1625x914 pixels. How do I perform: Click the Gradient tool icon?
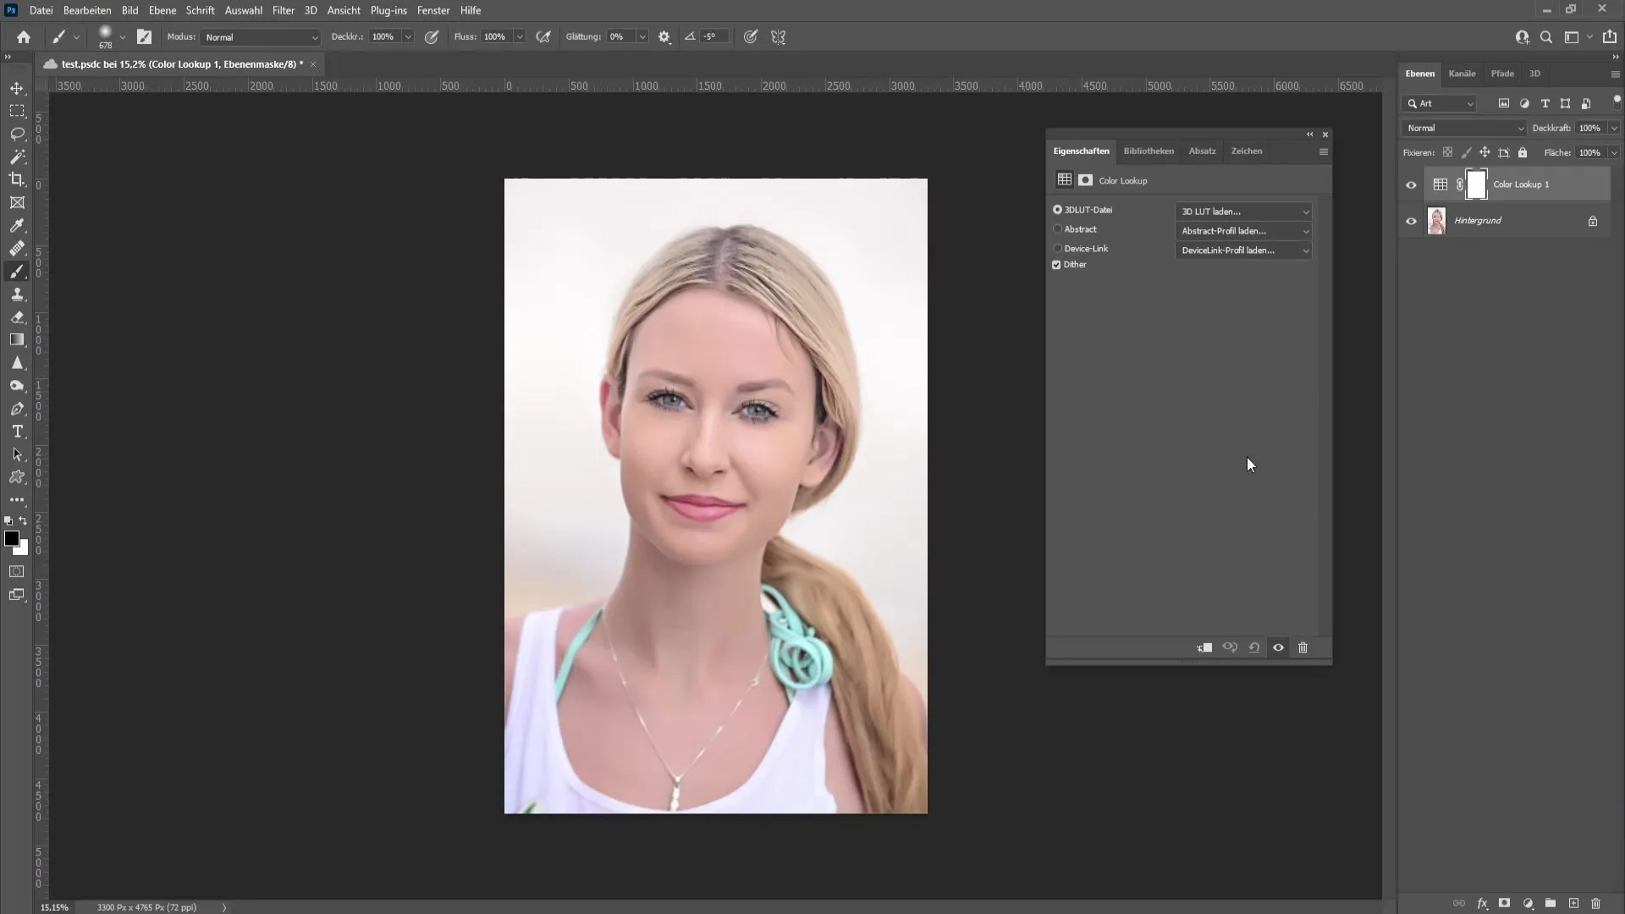[x=17, y=340]
